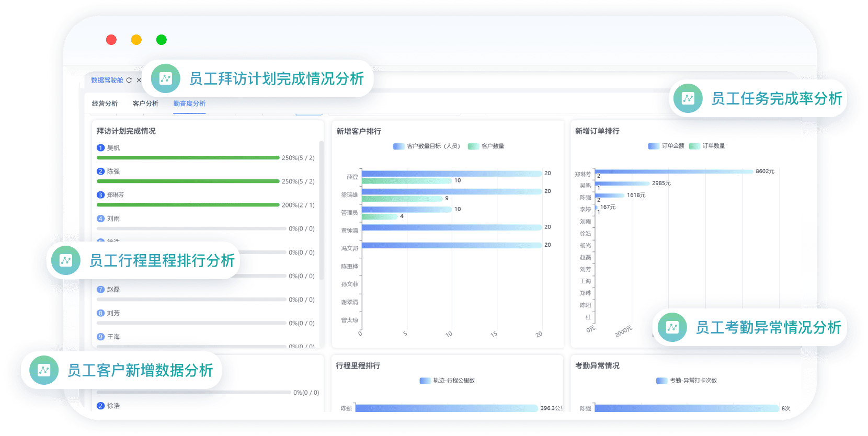Image resolution: width=868 pixels, height=436 pixels.
Task: Toggle the 轨迹-行程公里数 legend item
Action: 448,381
